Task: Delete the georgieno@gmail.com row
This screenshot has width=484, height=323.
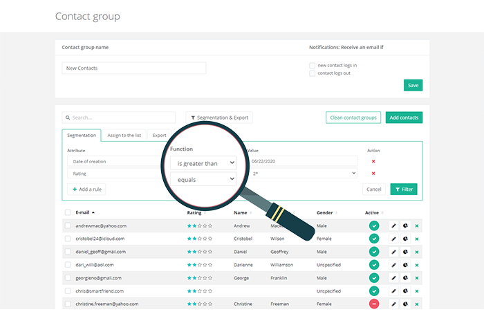Action: pyautogui.click(x=417, y=278)
